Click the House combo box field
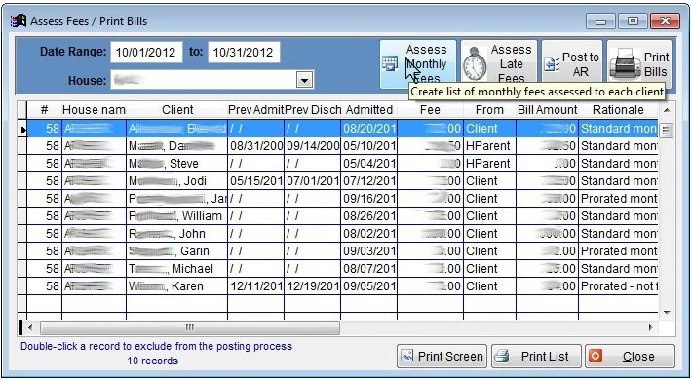The image size is (692, 380). click(x=211, y=80)
